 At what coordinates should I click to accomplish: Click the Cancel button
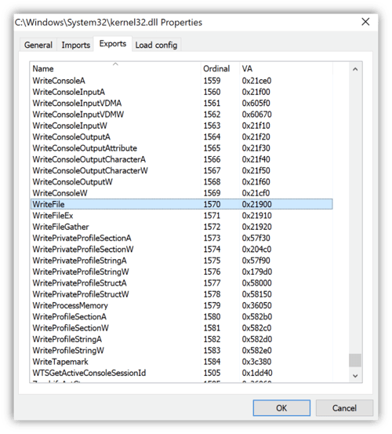coord(344,408)
